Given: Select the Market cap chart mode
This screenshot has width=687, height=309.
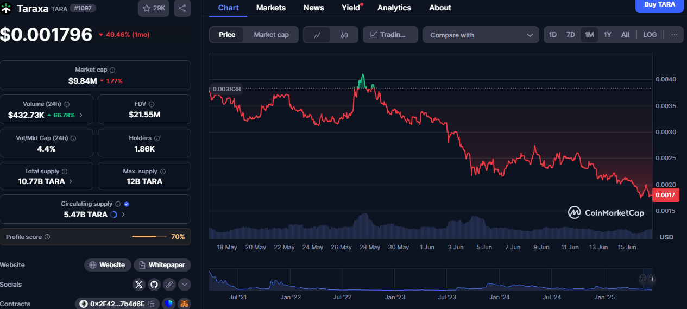Looking at the screenshot, I should point(272,35).
